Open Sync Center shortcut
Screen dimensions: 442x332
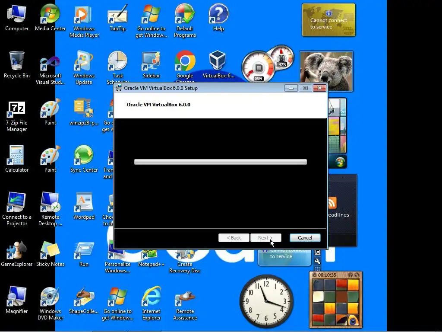click(84, 160)
